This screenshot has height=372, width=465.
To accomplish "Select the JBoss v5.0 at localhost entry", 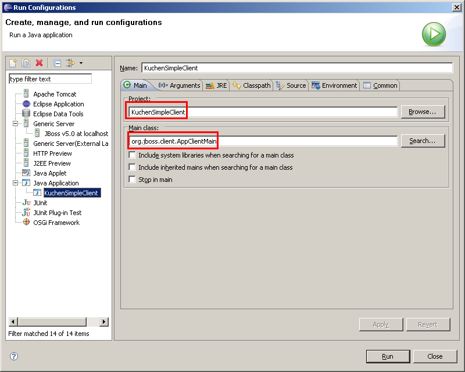I will pos(76,134).
